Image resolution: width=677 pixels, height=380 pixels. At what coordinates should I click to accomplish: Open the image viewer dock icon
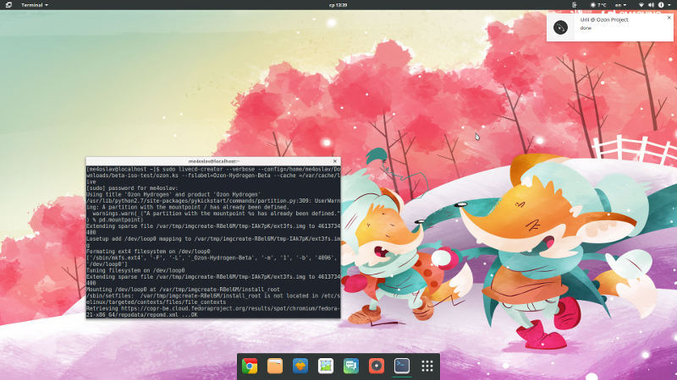[x=326, y=366]
